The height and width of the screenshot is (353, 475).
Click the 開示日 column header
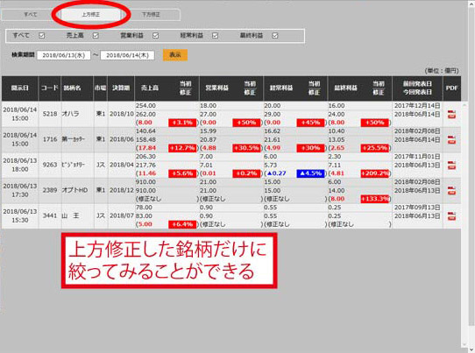pos(20,88)
